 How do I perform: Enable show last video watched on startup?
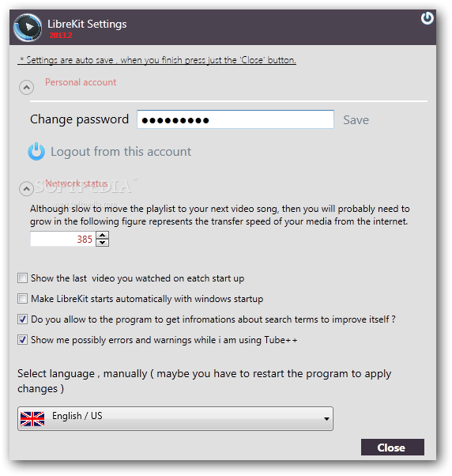pyautogui.click(x=22, y=278)
